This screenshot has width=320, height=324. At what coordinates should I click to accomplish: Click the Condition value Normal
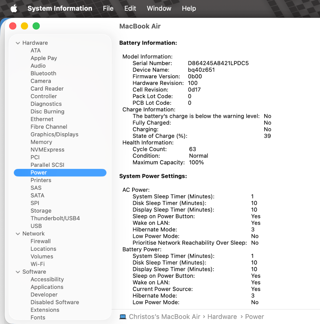(x=199, y=156)
